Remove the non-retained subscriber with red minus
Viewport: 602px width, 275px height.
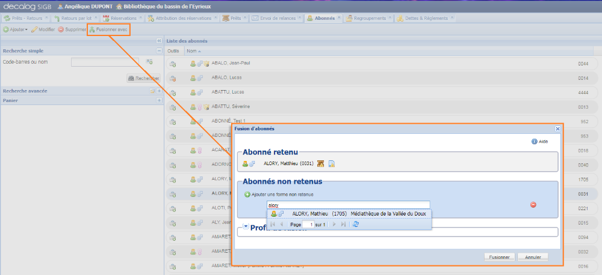point(533,205)
